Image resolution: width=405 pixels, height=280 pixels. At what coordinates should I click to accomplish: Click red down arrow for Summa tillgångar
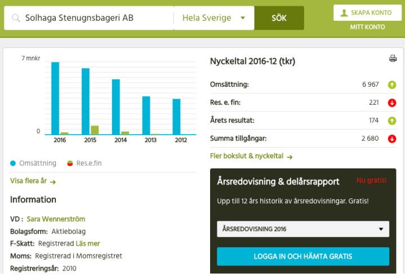(x=392, y=139)
